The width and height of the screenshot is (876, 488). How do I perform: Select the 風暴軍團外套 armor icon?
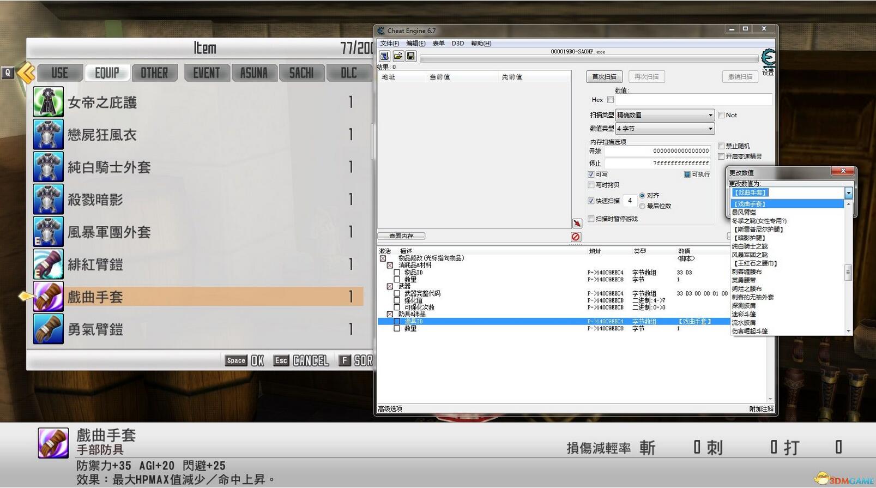point(49,232)
